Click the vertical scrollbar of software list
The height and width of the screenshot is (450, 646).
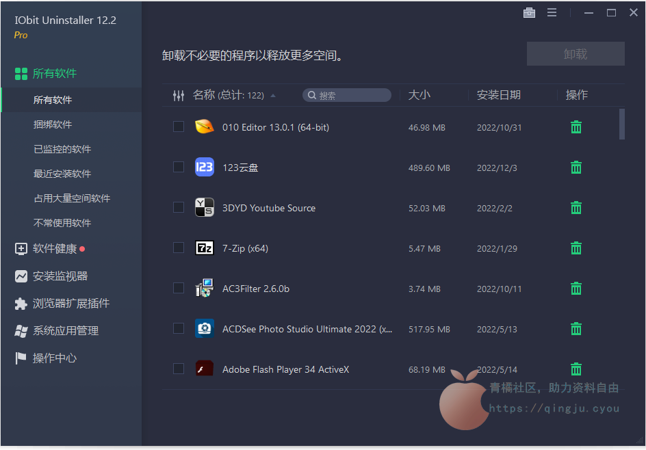click(621, 124)
